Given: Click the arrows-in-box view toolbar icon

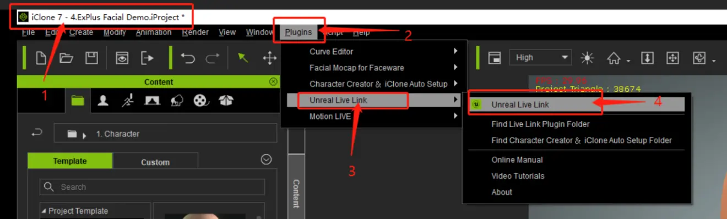Looking at the screenshot, I should 647,57.
